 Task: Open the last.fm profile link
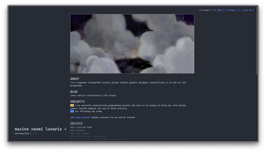click(x=246, y=10)
